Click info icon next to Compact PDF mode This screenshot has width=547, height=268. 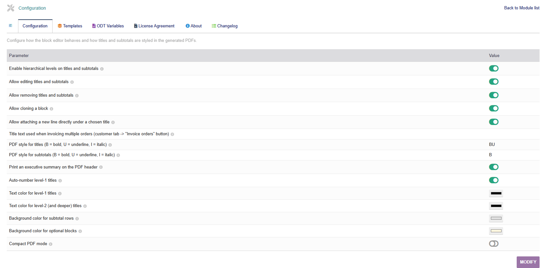point(51,244)
